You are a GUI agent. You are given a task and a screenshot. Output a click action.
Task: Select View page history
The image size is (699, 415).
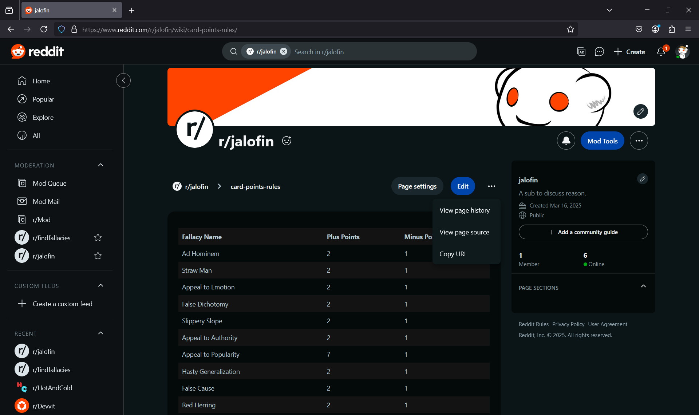464,210
